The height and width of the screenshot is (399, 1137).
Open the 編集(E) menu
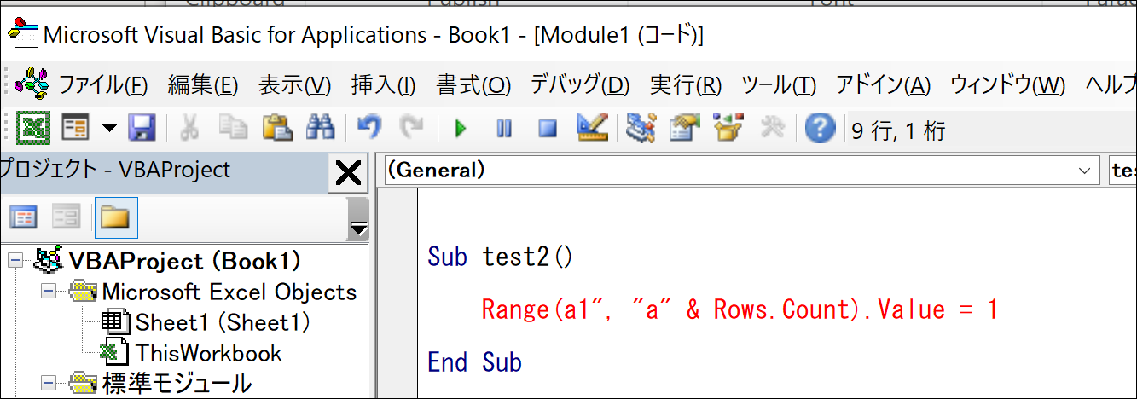[202, 84]
